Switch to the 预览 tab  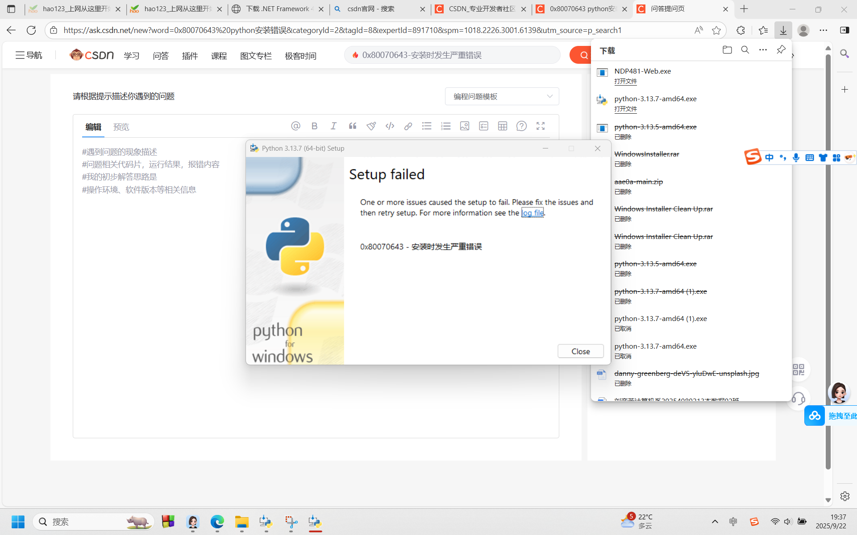click(121, 127)
